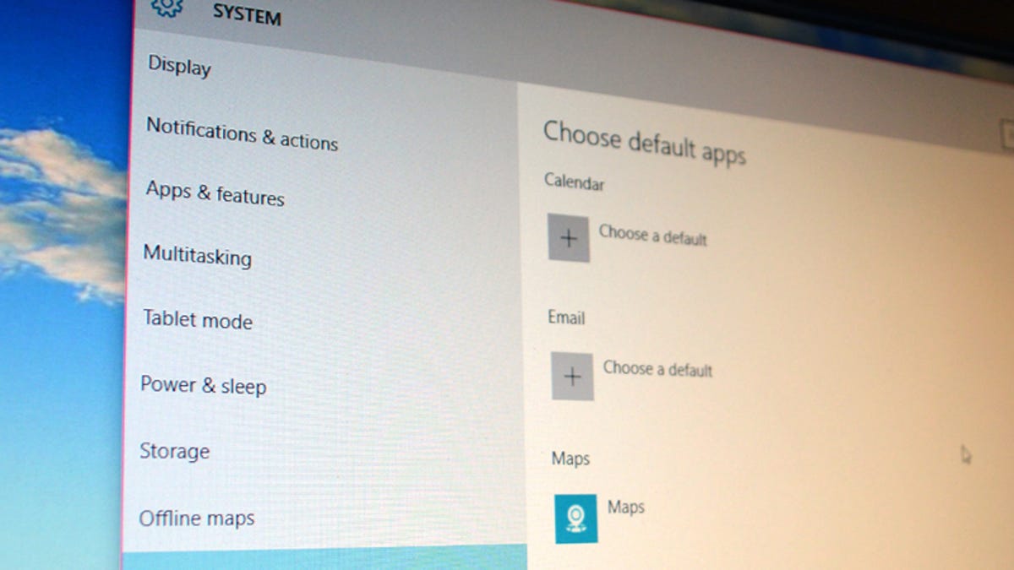Click the Settings gear icon beside SYSTEM
1014x570 pixels.
coord(167,7)
